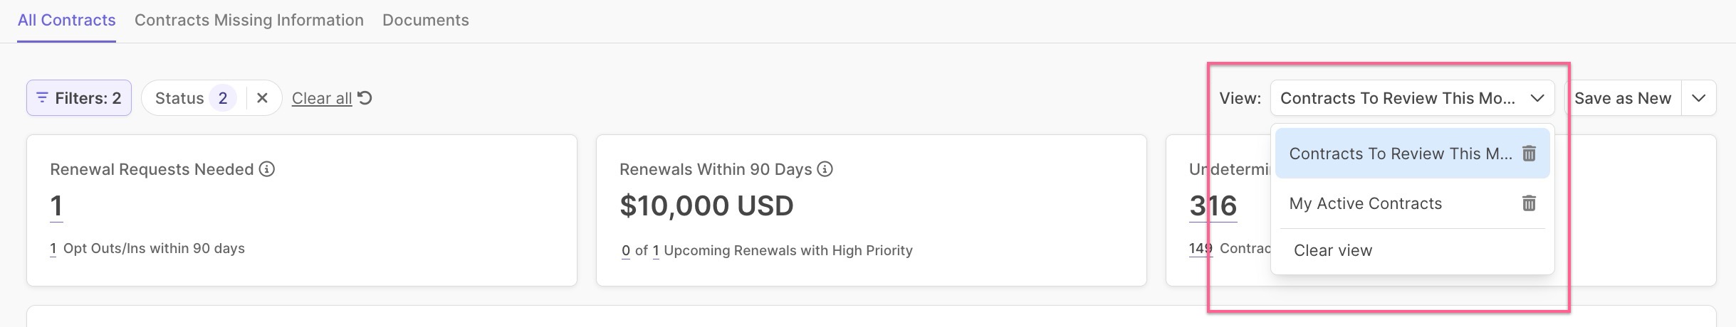
Task: Remove the Status filter with X icon
Action: pyautogui.click(x=262, y=98)
